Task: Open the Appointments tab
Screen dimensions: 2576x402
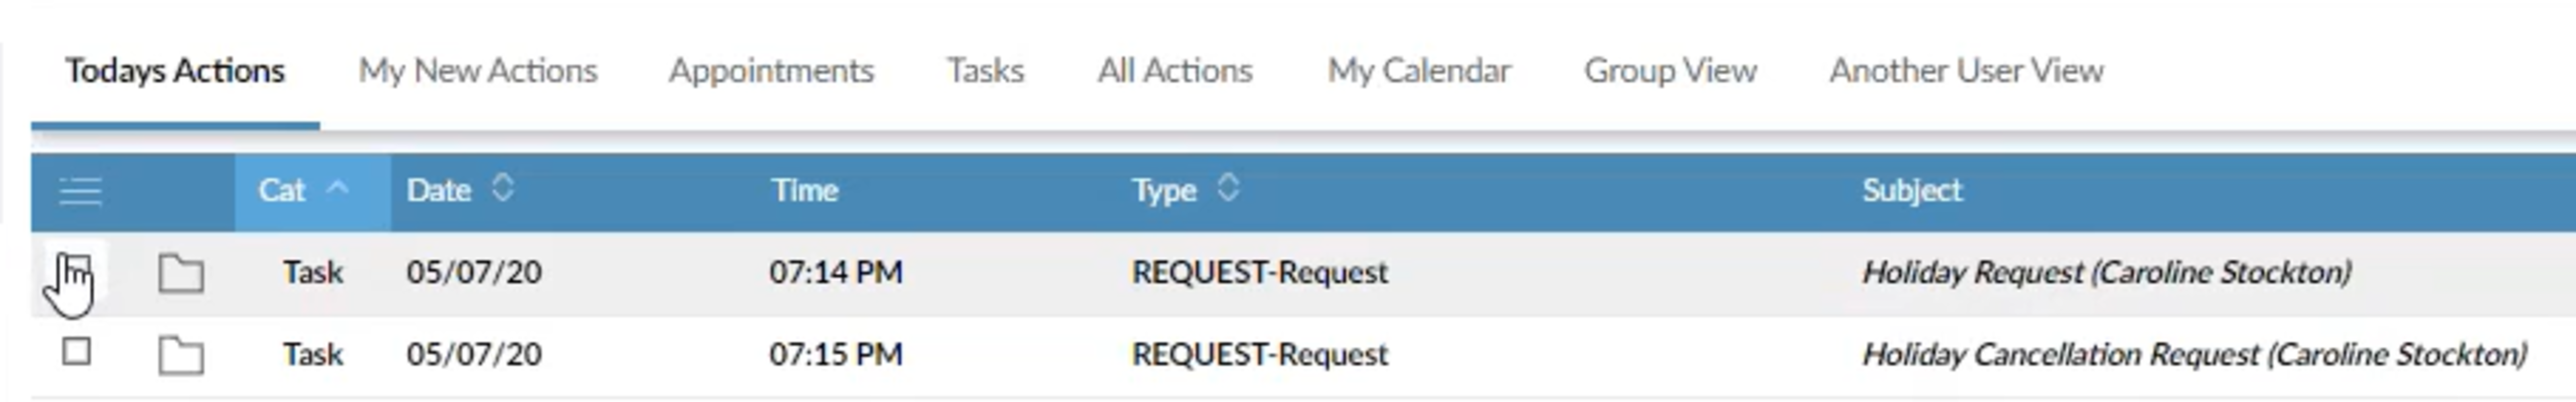Action: pyautogui.click(x=771, y=70)
